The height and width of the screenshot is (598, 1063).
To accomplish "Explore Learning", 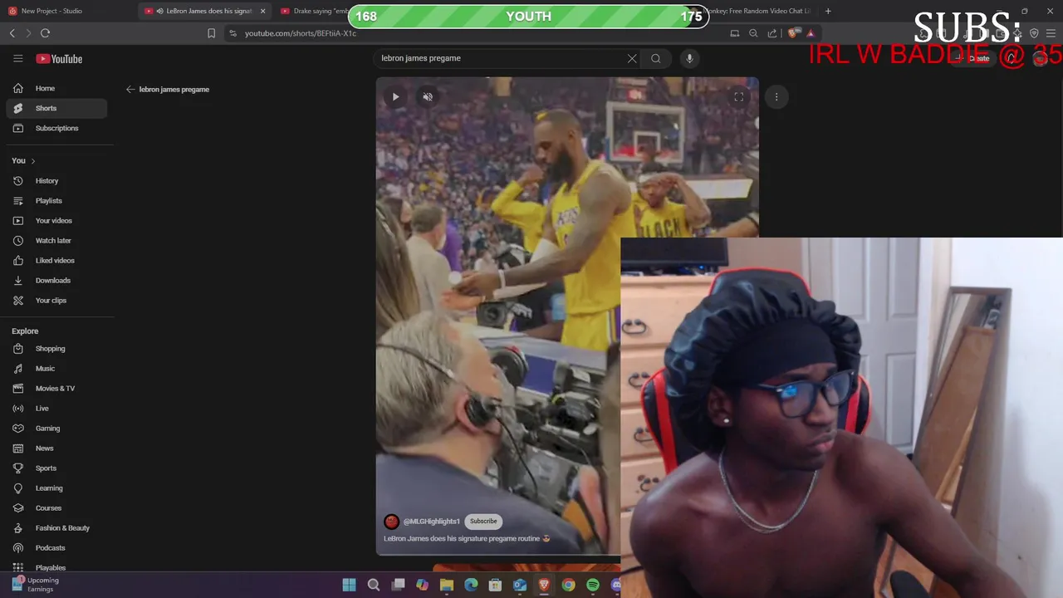I will [x=56, y=488].
